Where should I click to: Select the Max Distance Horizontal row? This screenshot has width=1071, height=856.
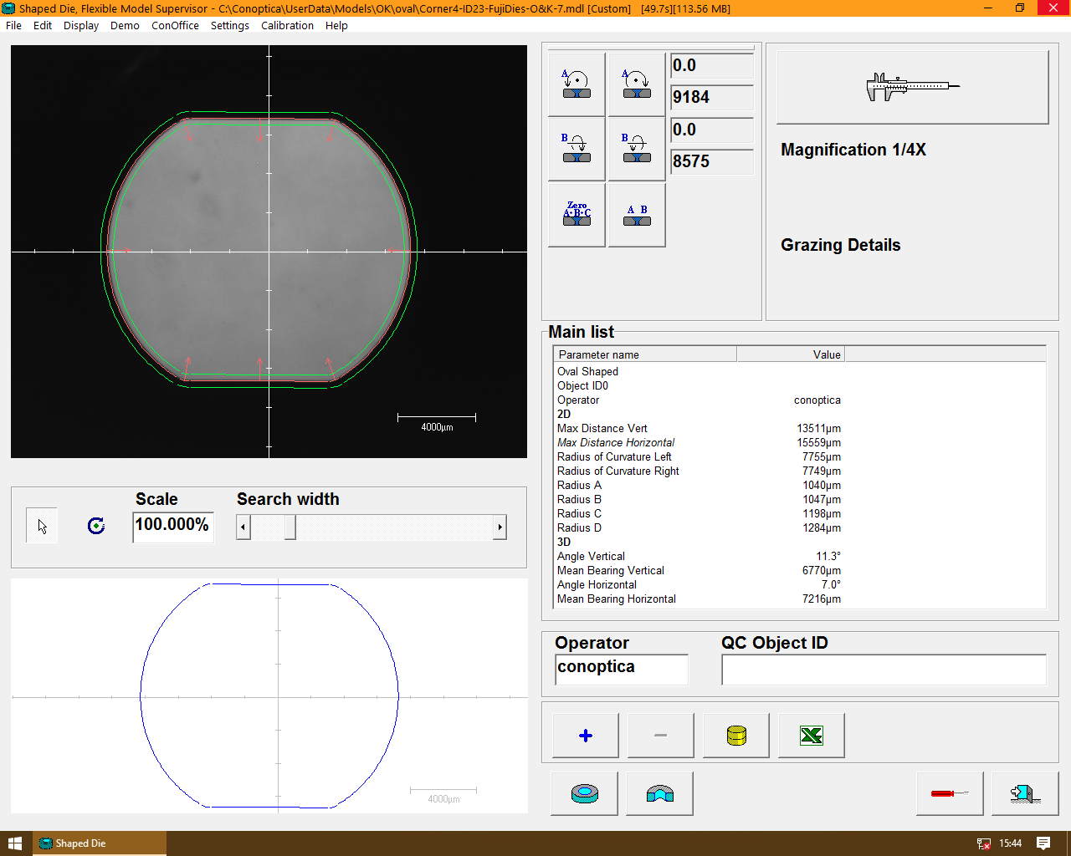point(616,442)
